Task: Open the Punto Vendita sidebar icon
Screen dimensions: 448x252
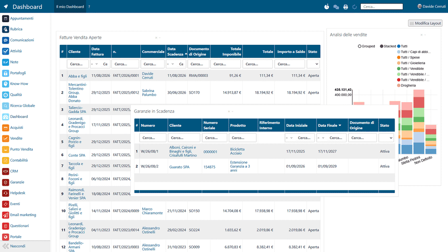Action: tap(5, 149)
